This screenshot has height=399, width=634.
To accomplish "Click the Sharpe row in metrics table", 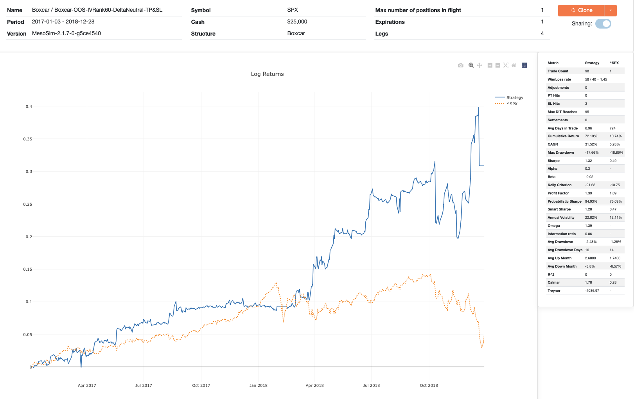I will click(553, 161).
